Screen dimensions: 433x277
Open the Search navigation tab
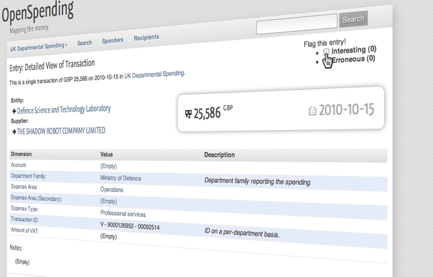pos(85,43)
